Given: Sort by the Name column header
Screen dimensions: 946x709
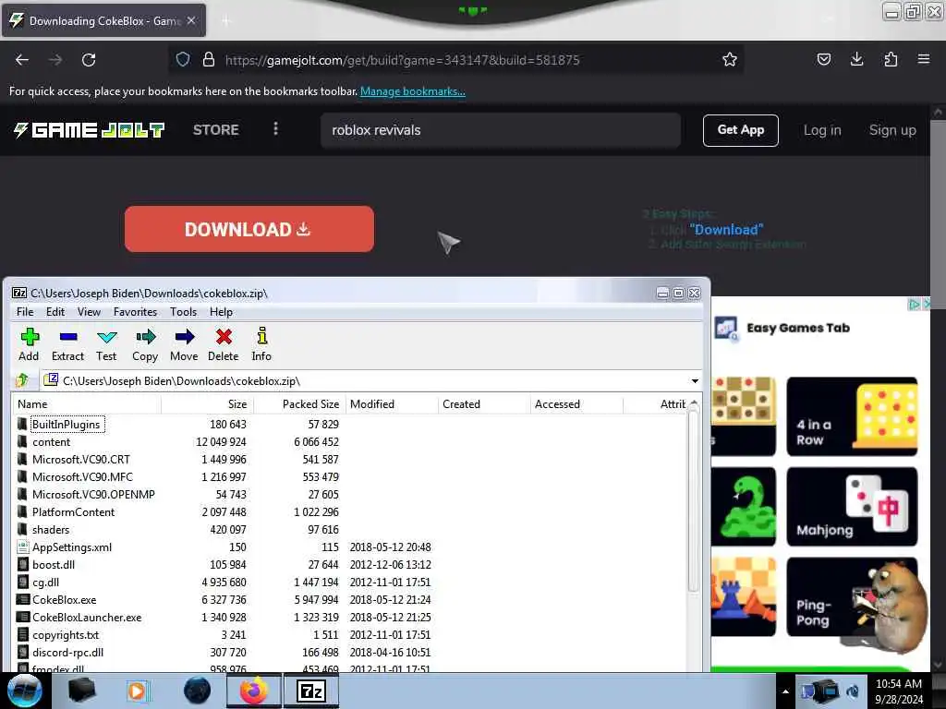Looking at the screenshot, I should coord(88,404).
